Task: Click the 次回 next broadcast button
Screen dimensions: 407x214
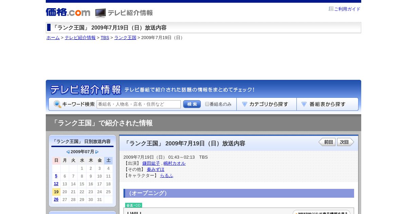Action: click(346, 142)
